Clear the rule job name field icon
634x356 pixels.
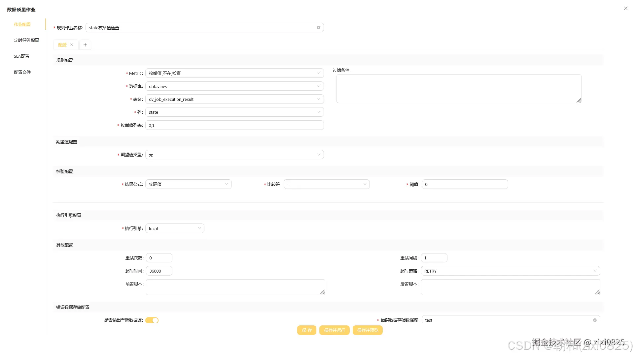click(318, 28)
